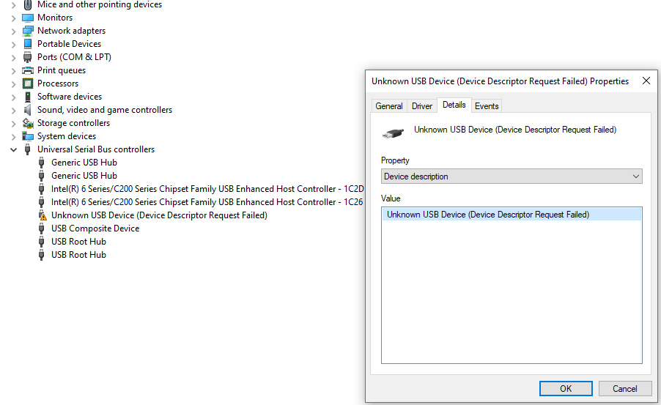
Task: Click the System devices icon
Action: (28, 136)
